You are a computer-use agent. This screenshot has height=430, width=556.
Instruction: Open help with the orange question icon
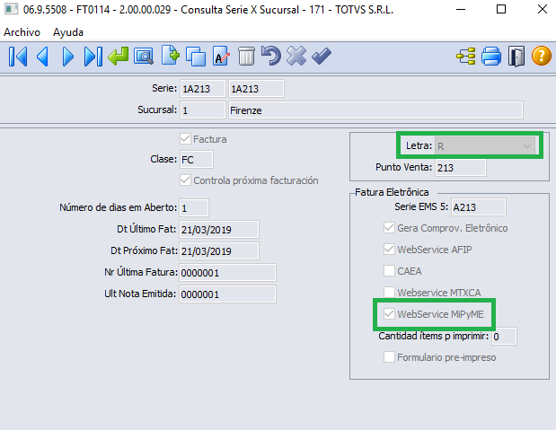tap(541, 56)
